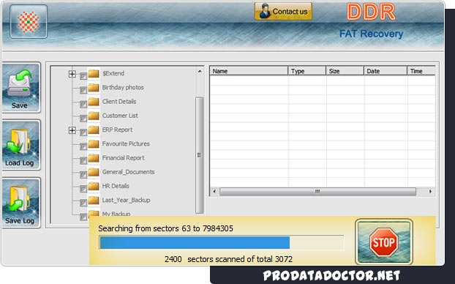Select the Birthday photos folder name

123,87
